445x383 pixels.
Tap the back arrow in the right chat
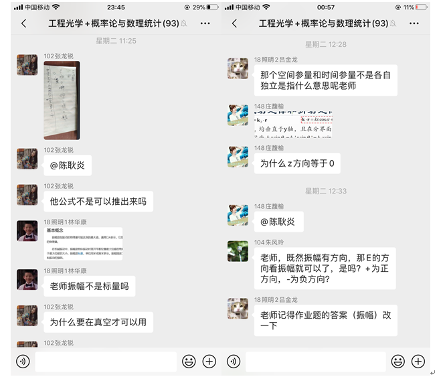point(234,23)
